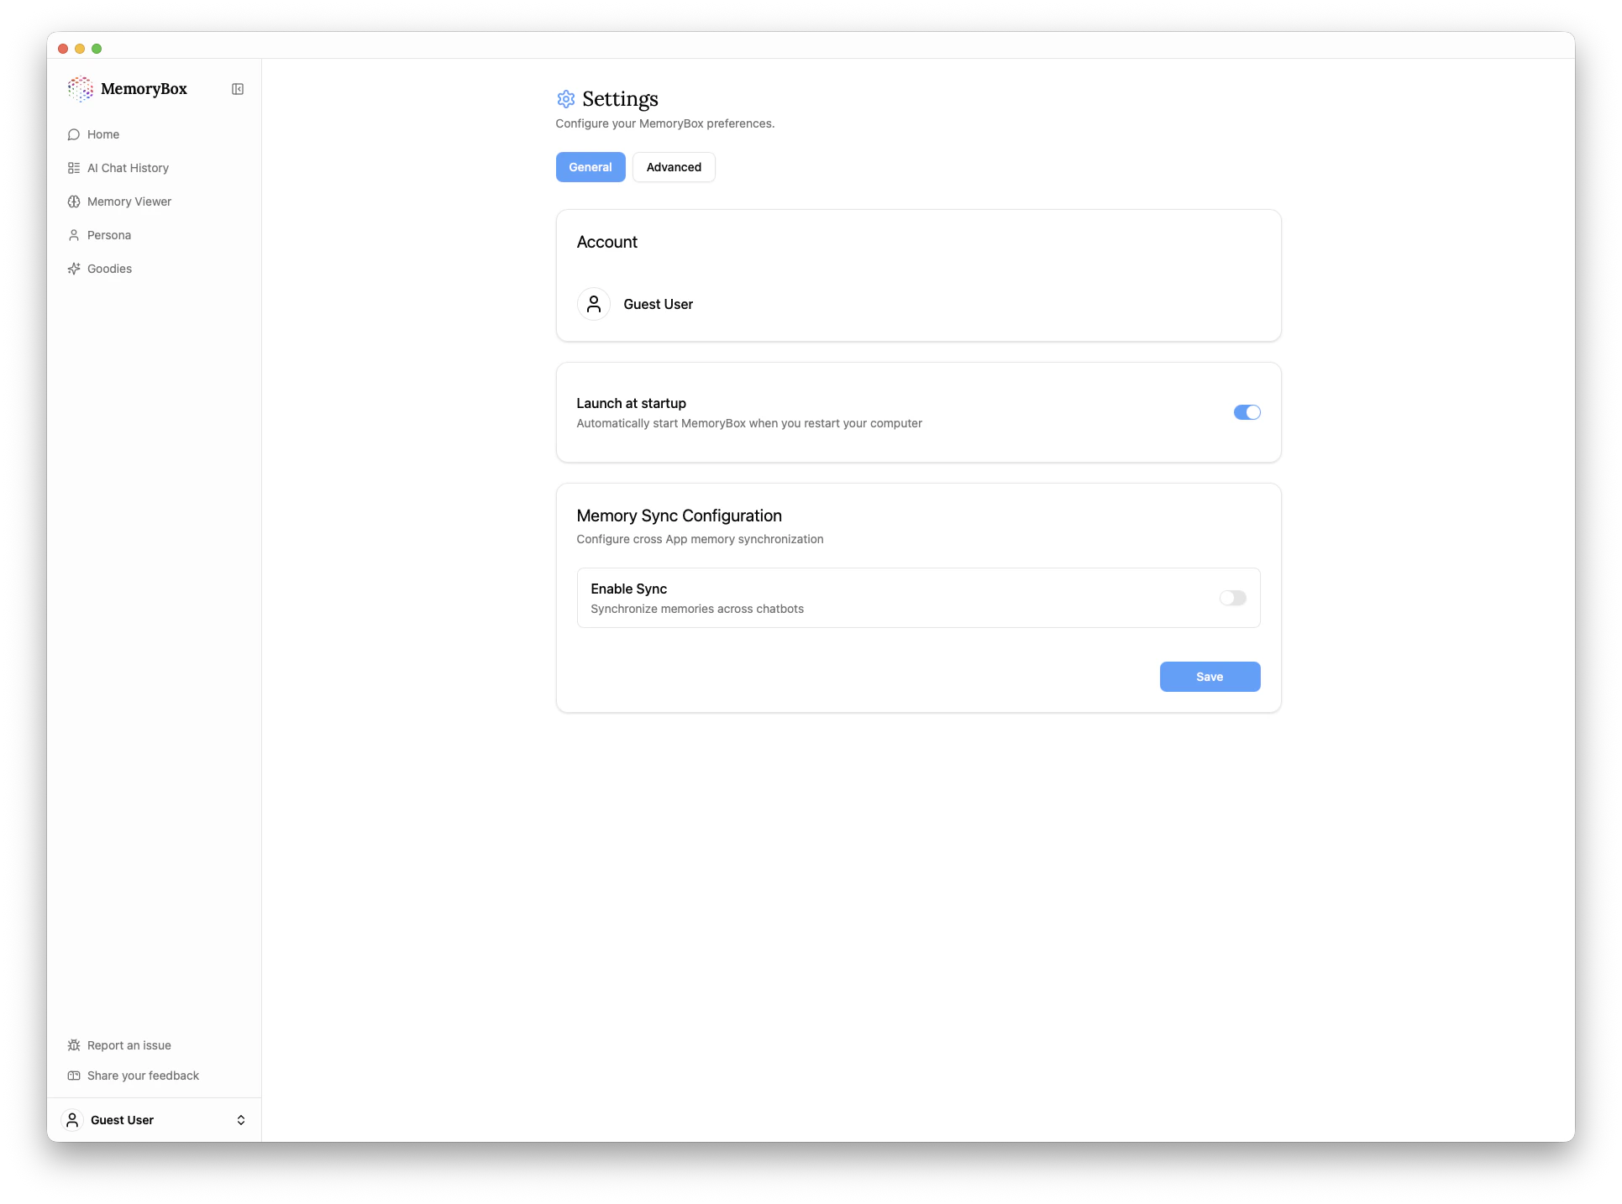Select the General settings tab
Image resolution: width=1622 pixels, height=1204 pixels.
point(590,167)
